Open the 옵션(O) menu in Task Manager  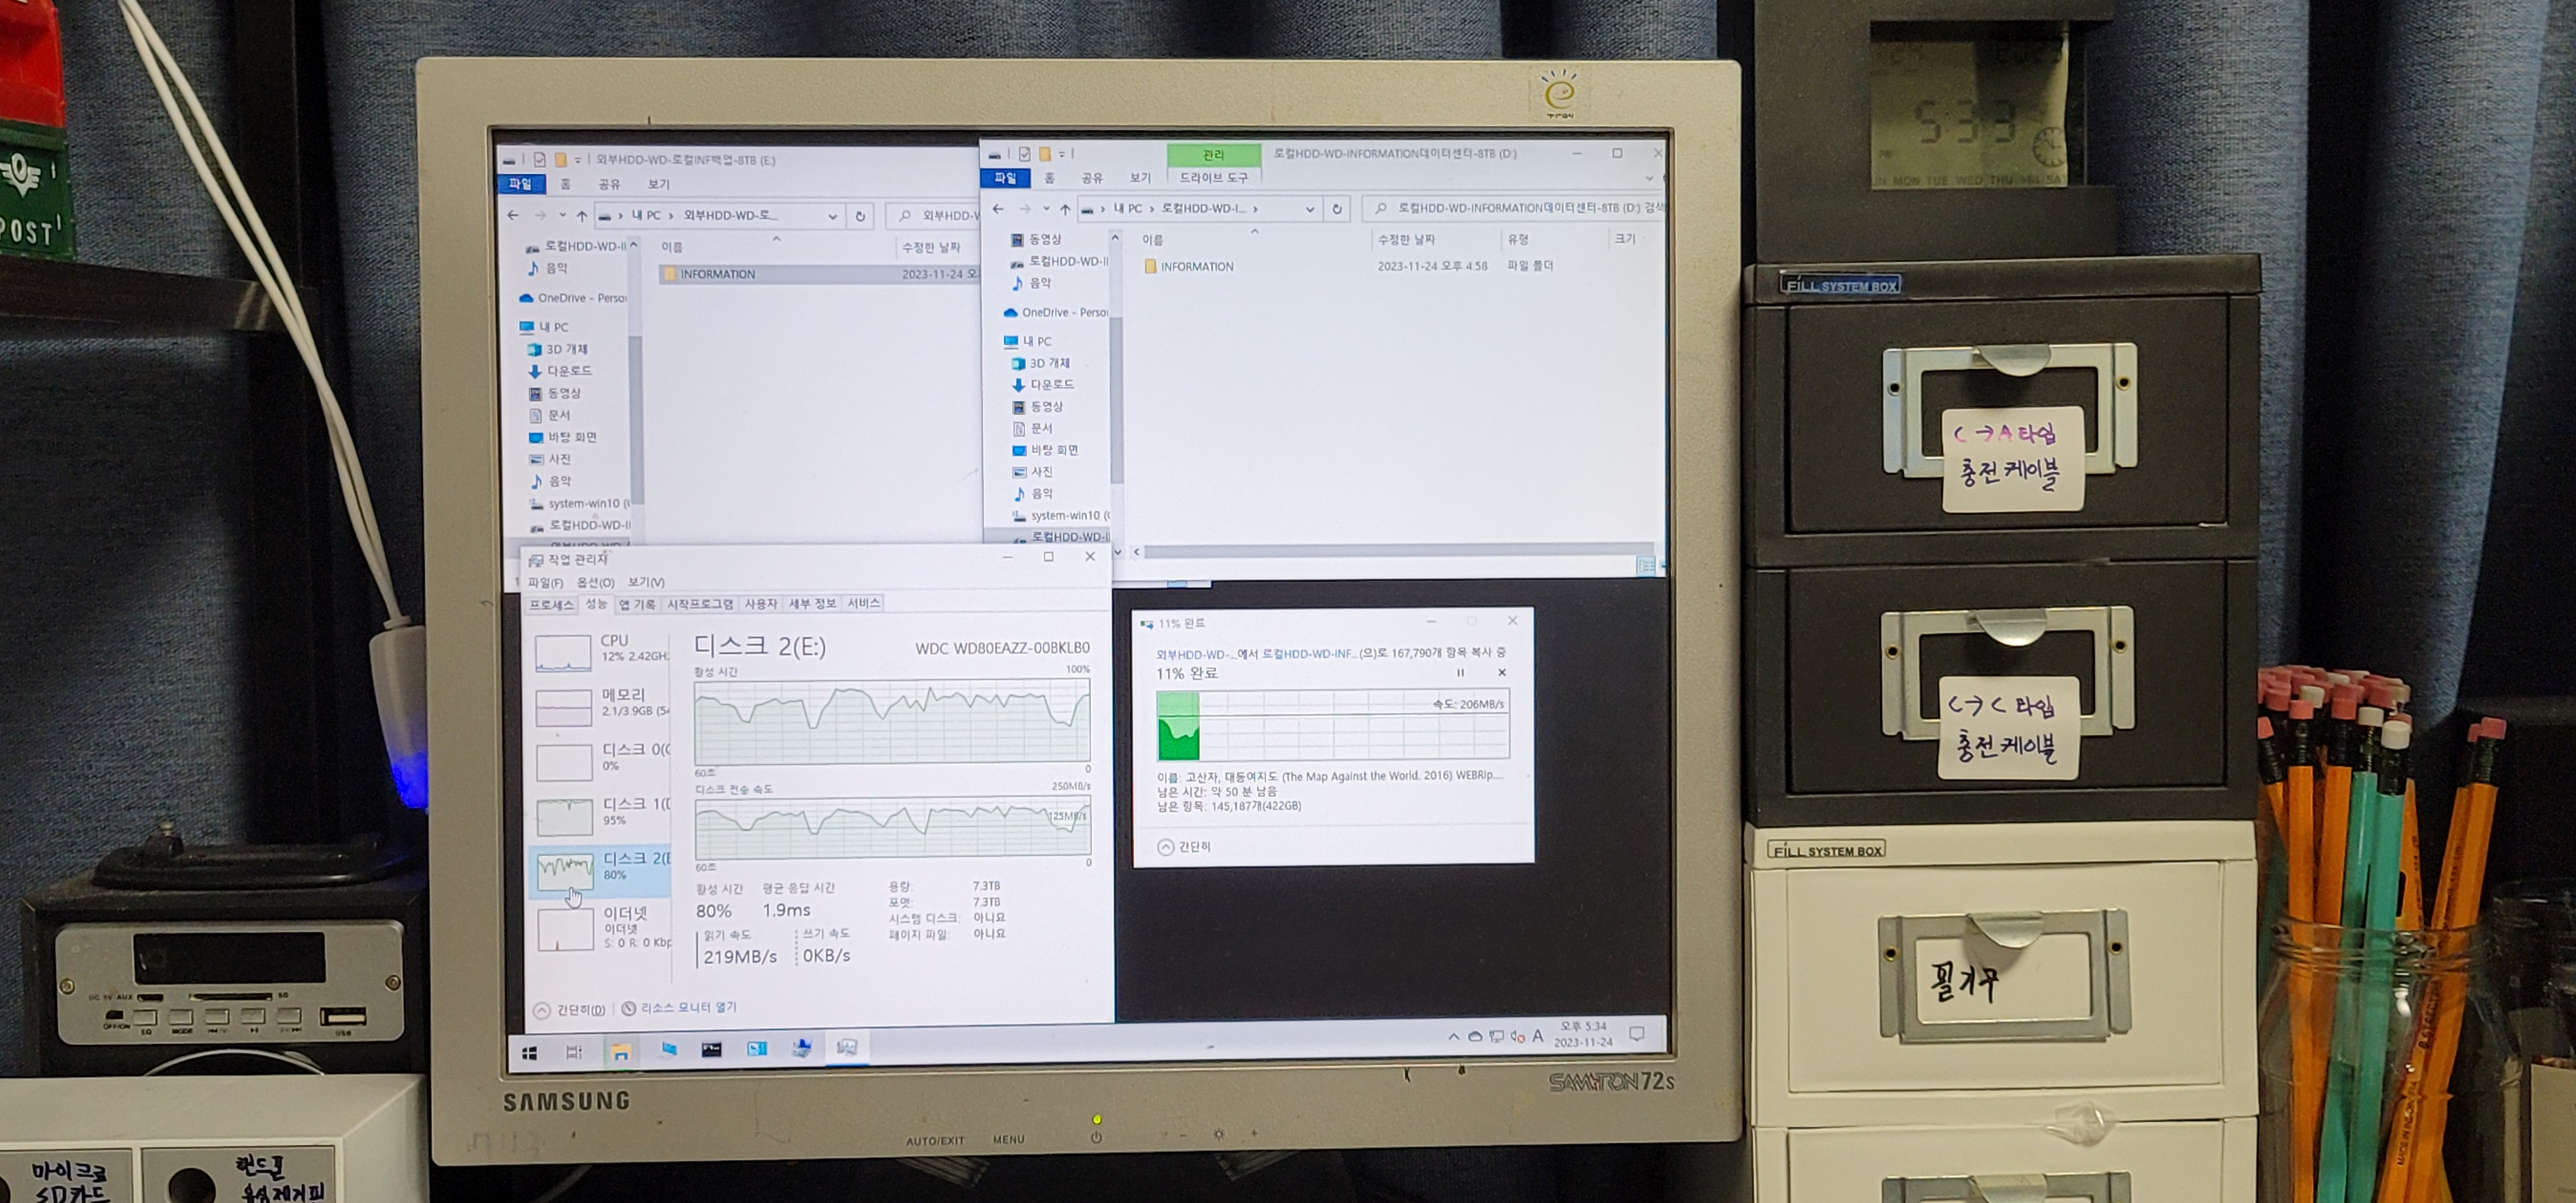pos(595,582)
